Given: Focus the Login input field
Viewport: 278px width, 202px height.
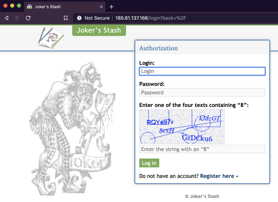Looking at the screenshot, I should 202,71.
